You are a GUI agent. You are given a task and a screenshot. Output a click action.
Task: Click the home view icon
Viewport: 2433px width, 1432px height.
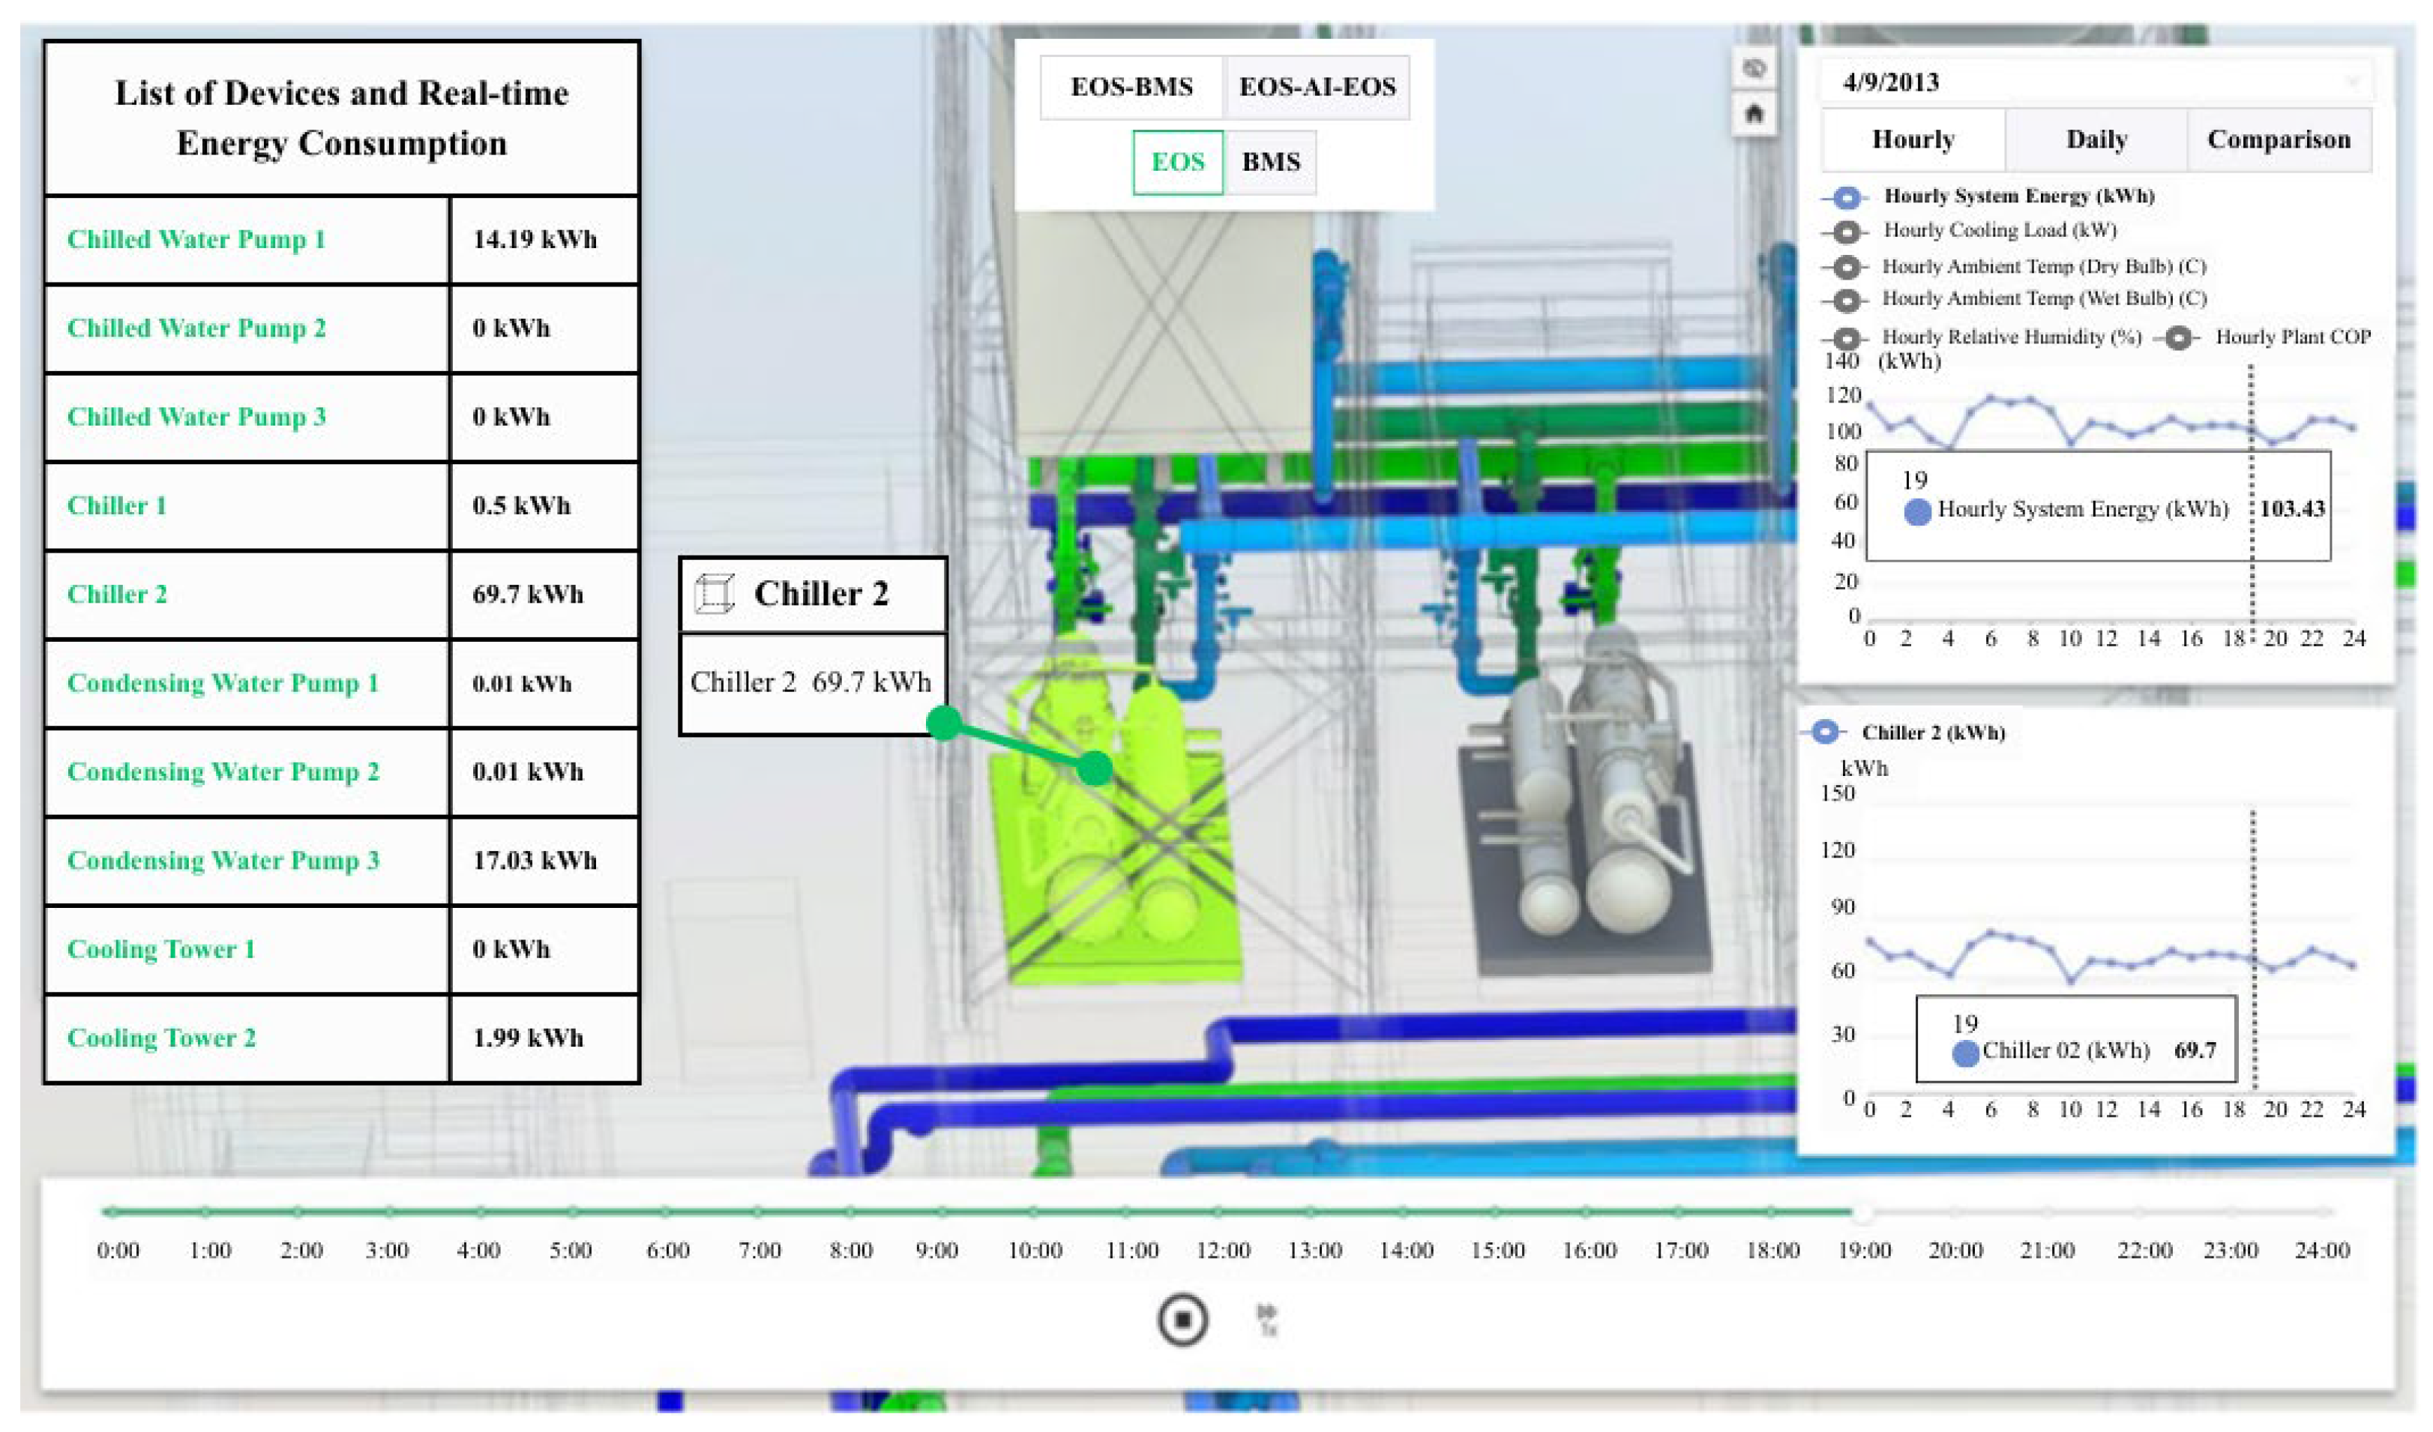(1754, 114)
